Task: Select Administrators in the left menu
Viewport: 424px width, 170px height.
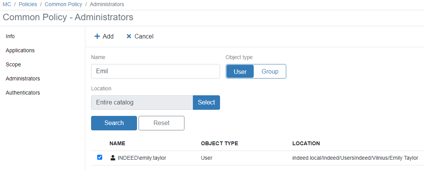Action: click(x=23, y=79)
